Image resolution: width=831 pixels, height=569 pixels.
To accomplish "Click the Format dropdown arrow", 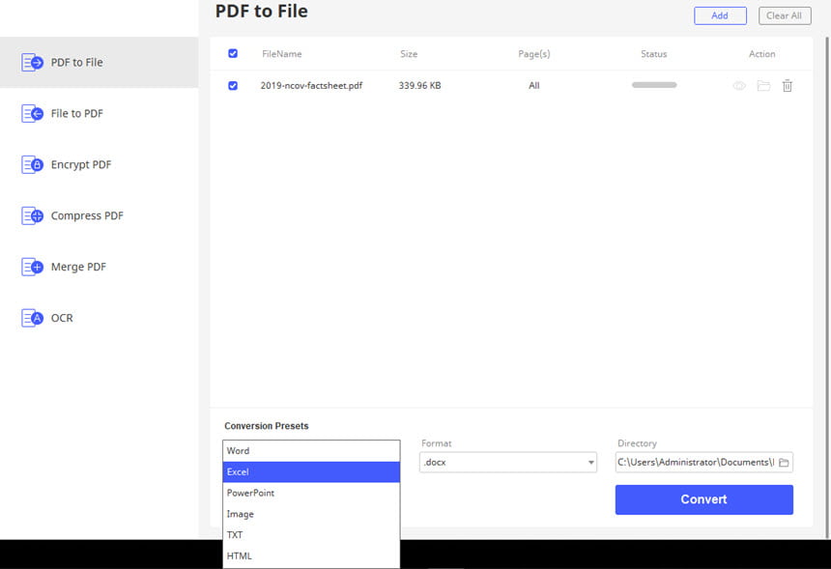I will click(x=590, y=463).
